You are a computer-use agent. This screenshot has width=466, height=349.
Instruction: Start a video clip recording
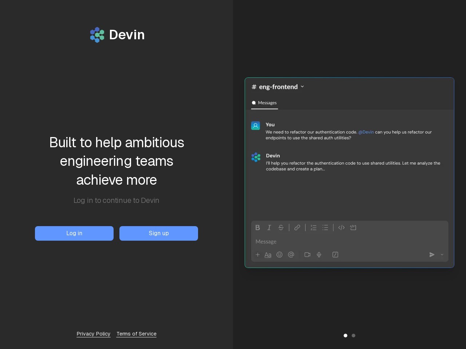[307, 254]
